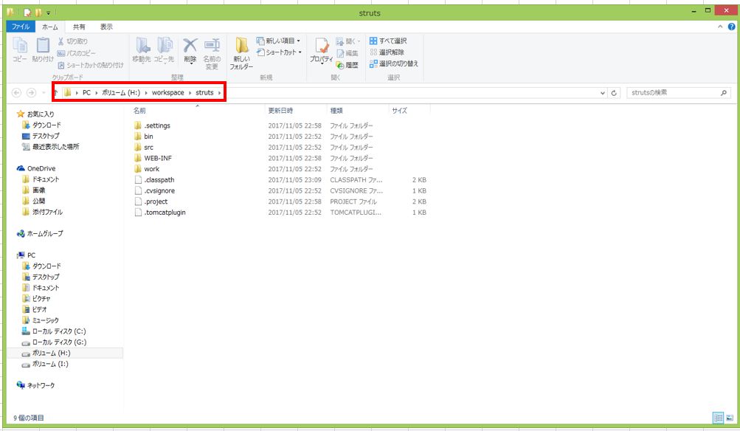The height and width of the screenshot is (431, 740).
Task: Sort by the Type column header
Action: coord(336,111)
